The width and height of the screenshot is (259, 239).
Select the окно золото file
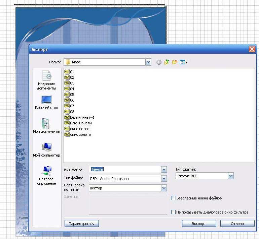[x=78, y=134]
